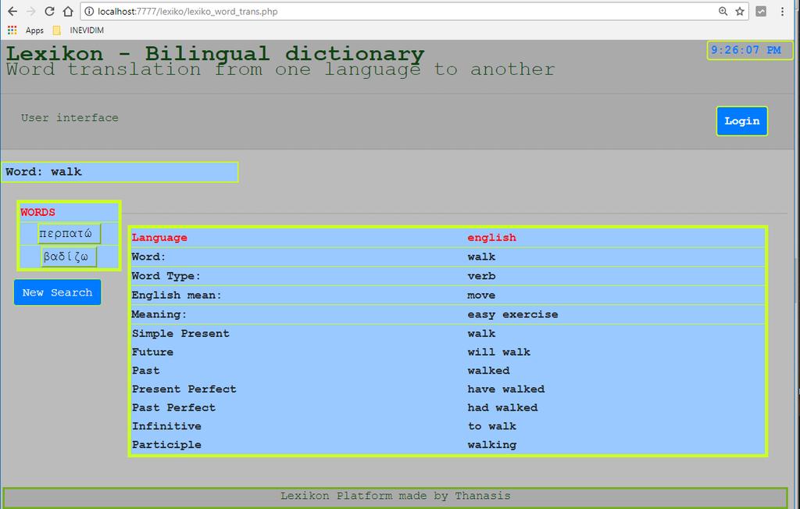The image size is (800, 509).
Task: Click the Login button
Action: point(742,121)
